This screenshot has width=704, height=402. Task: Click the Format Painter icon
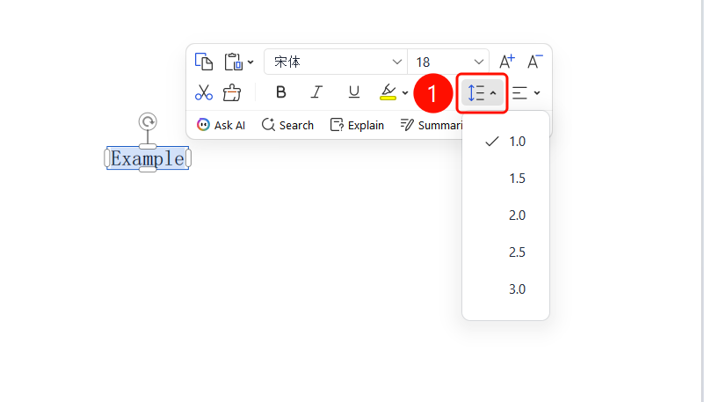(232, 92)
